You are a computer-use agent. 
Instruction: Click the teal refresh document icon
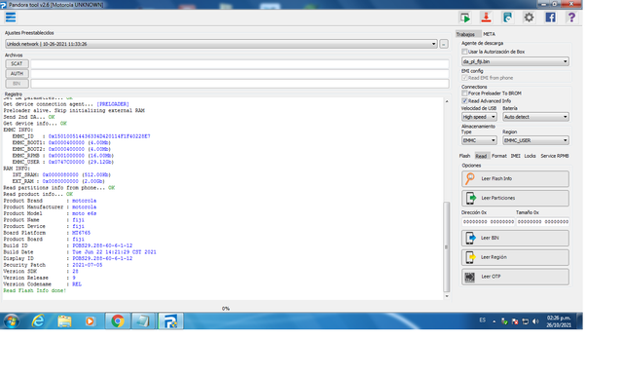(507, 18)
